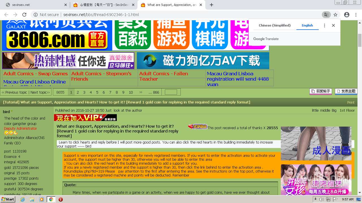
Task: Bookmark this page with the star icon
Action: 335,15
